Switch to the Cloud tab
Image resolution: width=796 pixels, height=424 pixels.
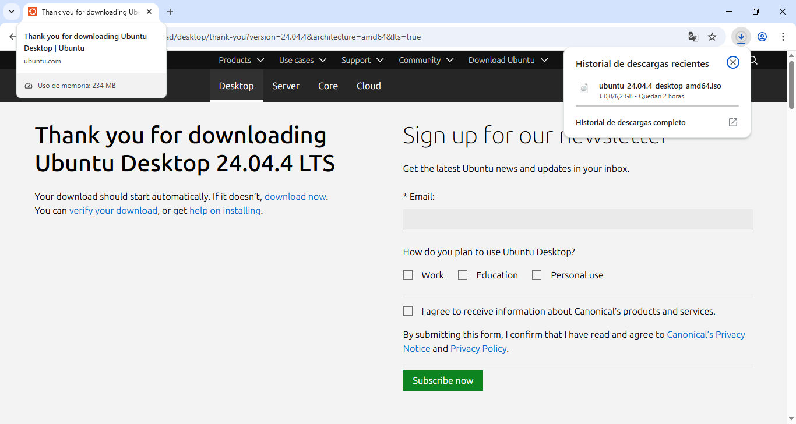(369, 86)
